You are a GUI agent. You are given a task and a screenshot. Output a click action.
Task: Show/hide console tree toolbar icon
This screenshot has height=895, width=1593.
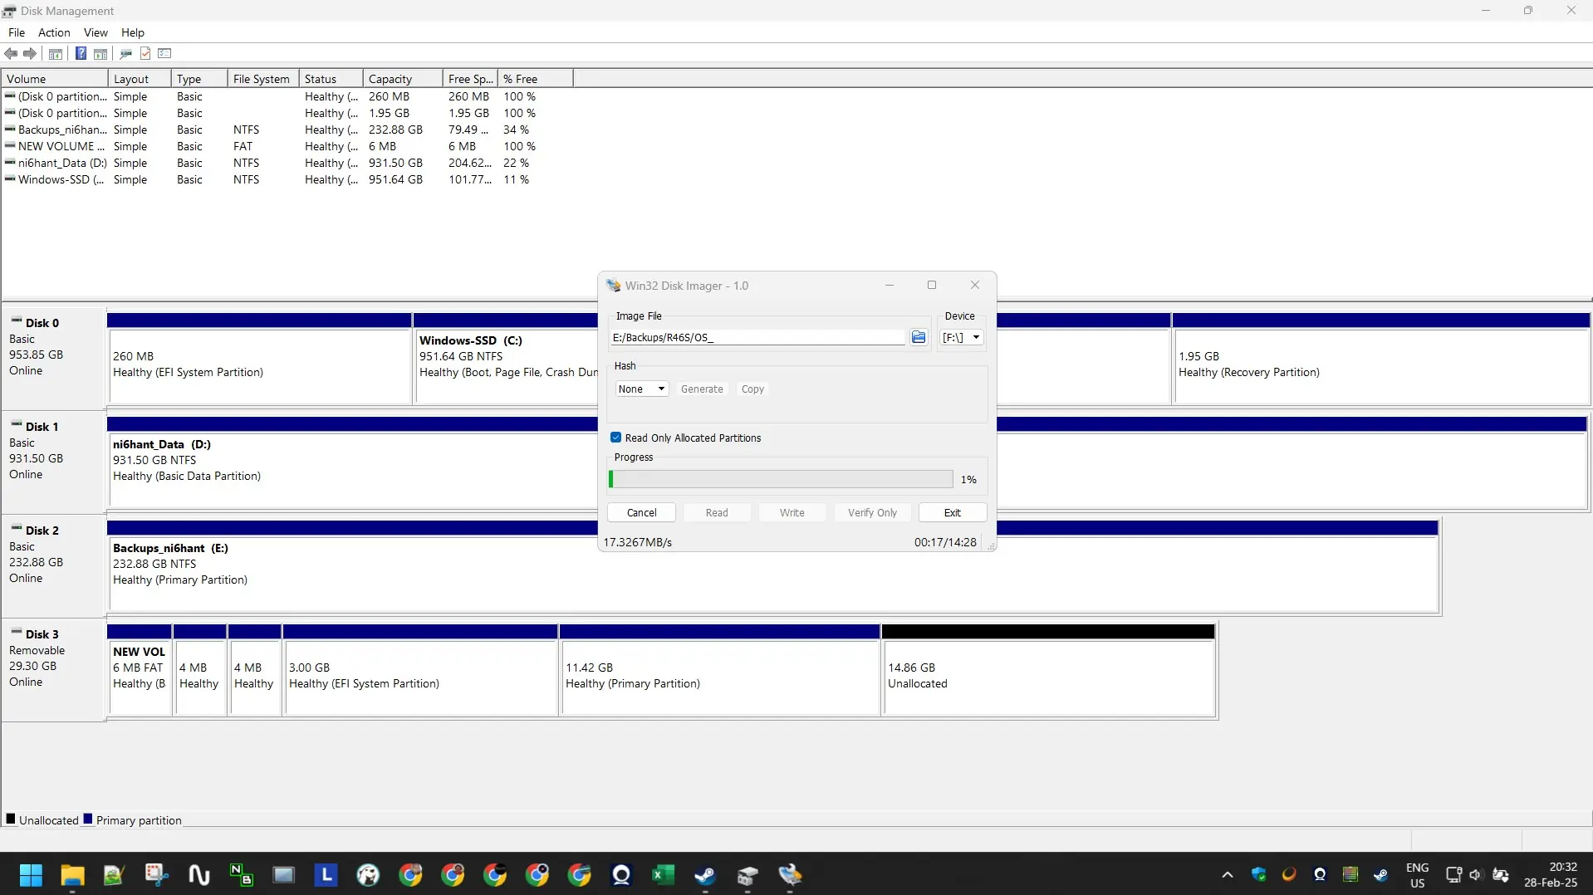pos(56,54)
